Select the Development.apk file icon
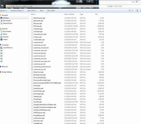 32,75
